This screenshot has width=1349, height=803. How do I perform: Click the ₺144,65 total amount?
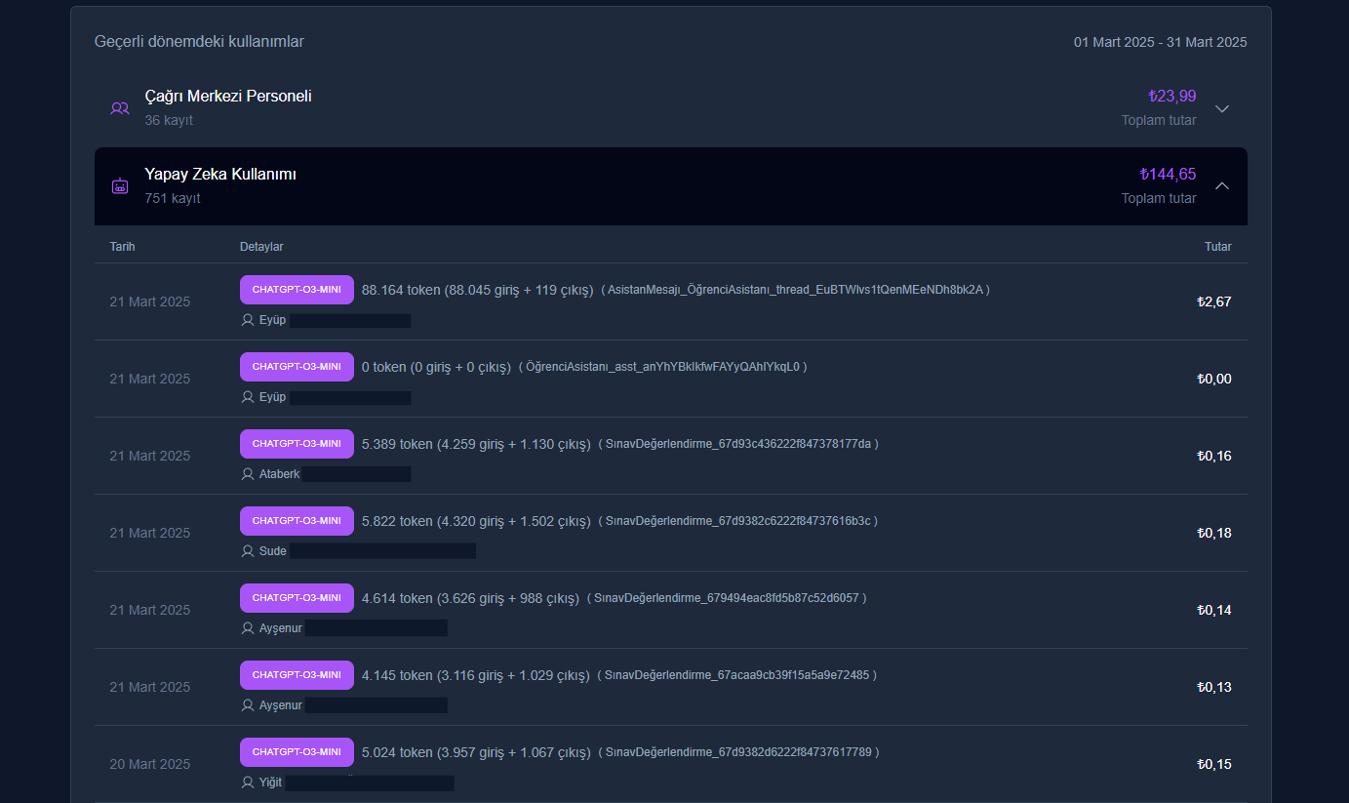pyautogui.click(x=1168, y=175)
